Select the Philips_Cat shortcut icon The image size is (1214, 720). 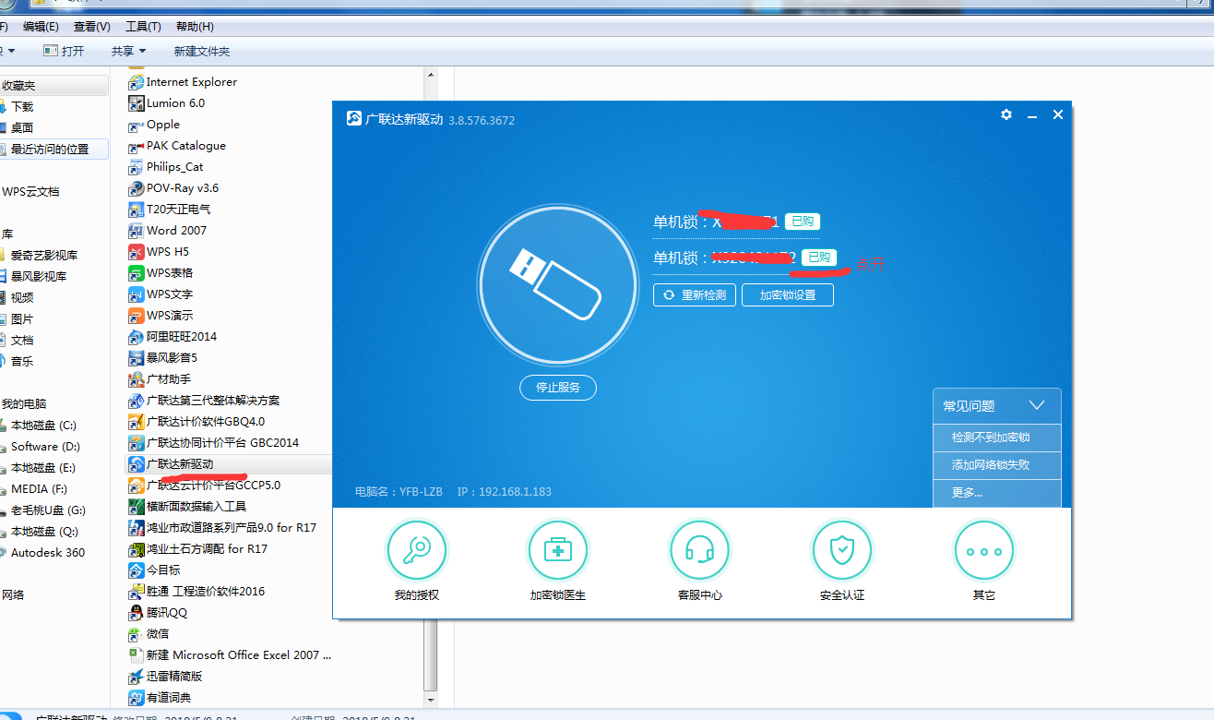pos(137,167)
